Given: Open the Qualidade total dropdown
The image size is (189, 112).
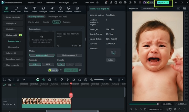Looking at the screenshot, I should [x=150, y=9].
